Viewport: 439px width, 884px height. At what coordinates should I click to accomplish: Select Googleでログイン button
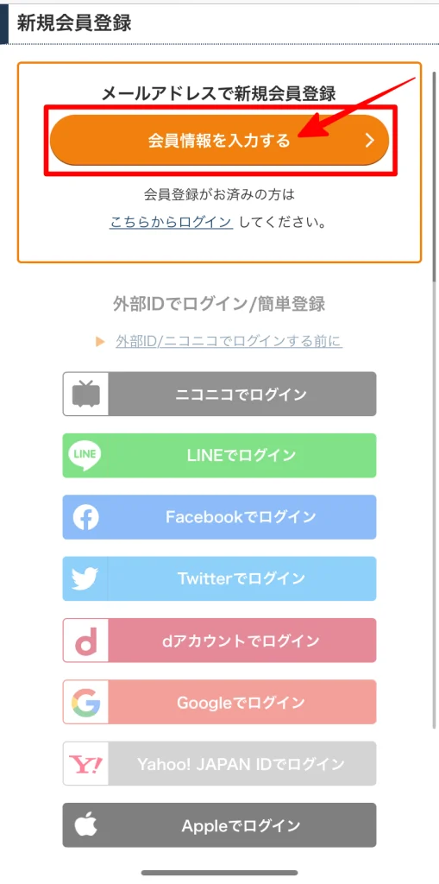point(219,702)
